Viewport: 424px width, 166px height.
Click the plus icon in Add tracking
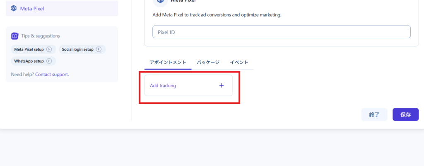pyautogui.click(x=222, y=86)
